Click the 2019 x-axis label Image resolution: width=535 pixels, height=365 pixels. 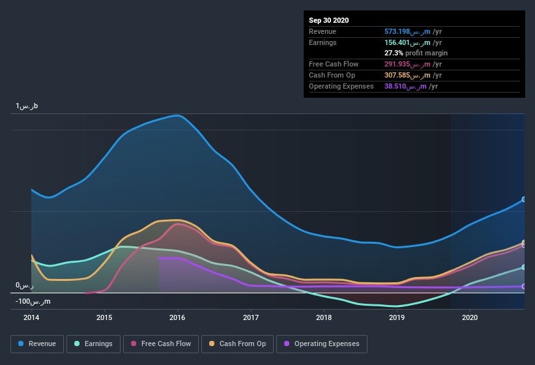397,317
